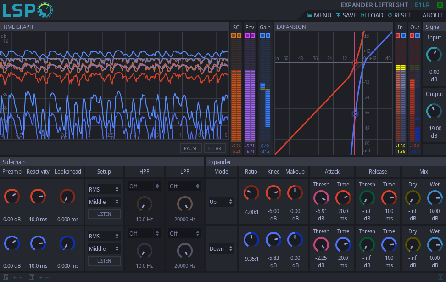Viewport: 446px width, 282px height.
Task: Click the red Ratio knob showing 4.00:1
Action: (x=251, y=193)
